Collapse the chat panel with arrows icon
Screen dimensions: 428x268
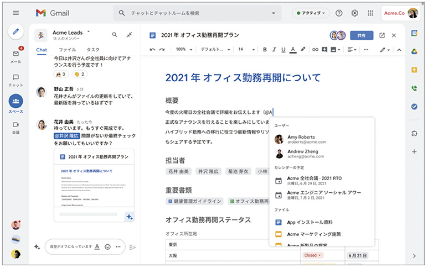[x=129, y=35]
